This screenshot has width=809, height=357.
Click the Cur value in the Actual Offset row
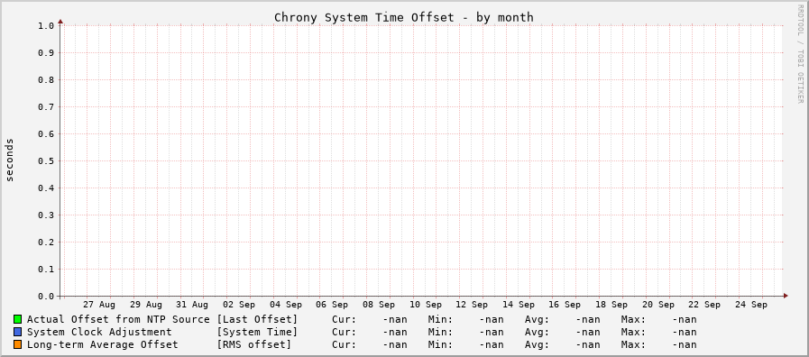click(395, 319)
